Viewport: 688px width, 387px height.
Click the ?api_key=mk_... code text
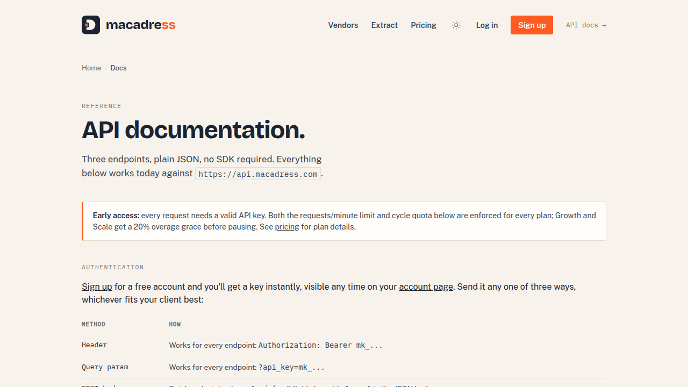click(x=292, y=367)
